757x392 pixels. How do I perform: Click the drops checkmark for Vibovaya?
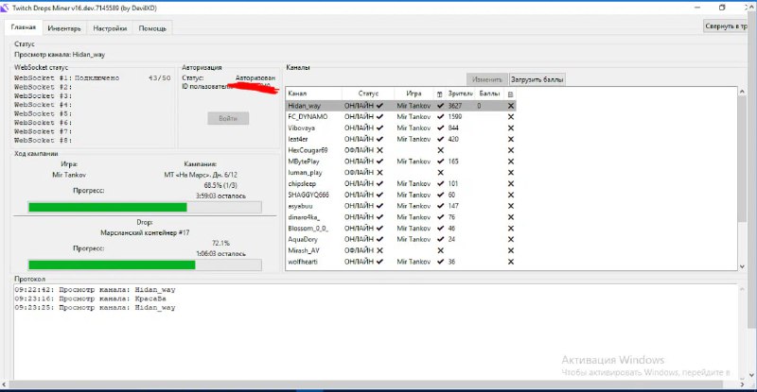click(x=440, y=128)
